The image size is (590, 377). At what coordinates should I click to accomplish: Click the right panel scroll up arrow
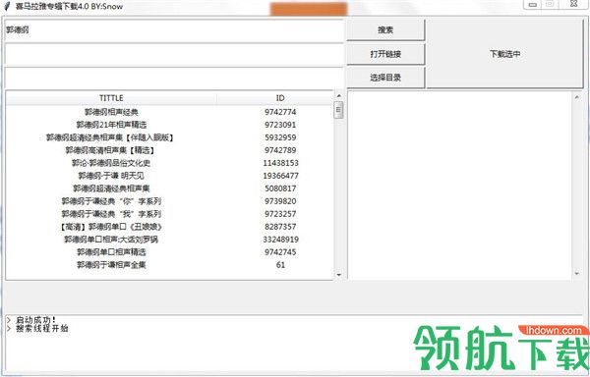click(577, 97)
